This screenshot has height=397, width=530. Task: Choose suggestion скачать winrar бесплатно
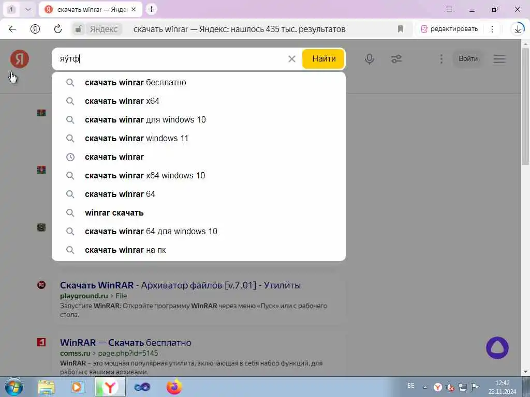click(x=199, y=82)
